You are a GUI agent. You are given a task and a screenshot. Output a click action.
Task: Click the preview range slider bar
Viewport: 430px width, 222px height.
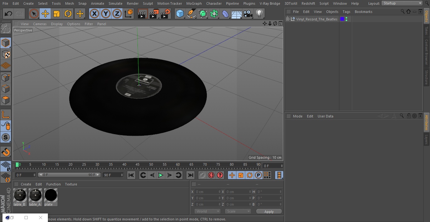click(69, 175)
